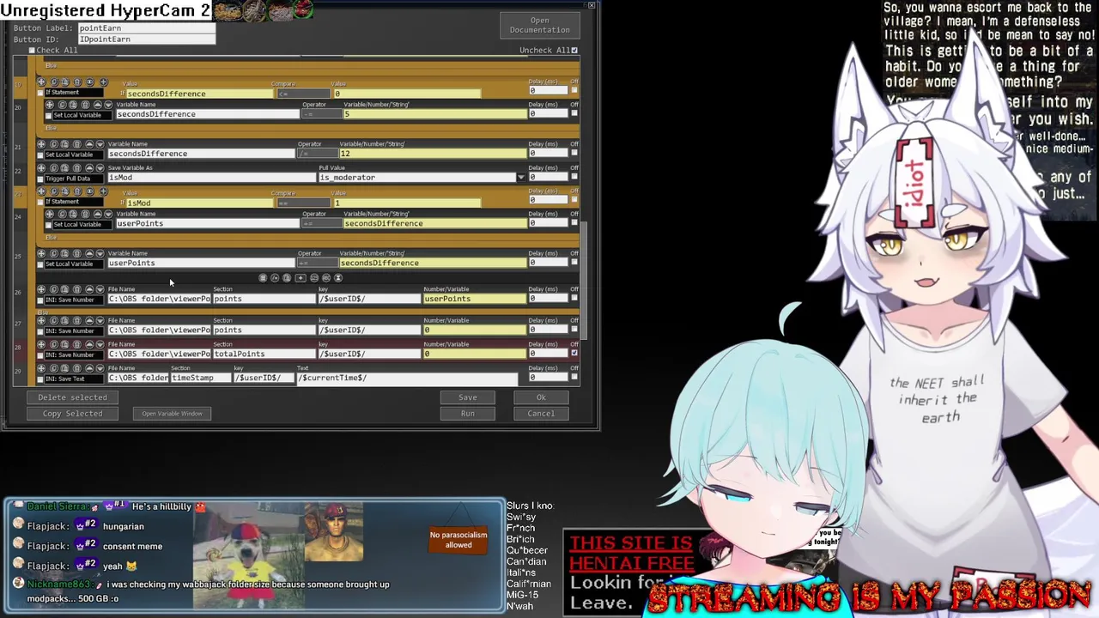Click move-down arrow on row 24 userPoints

(108, 214)
